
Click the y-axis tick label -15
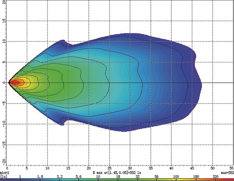click(x=3, y=144)
